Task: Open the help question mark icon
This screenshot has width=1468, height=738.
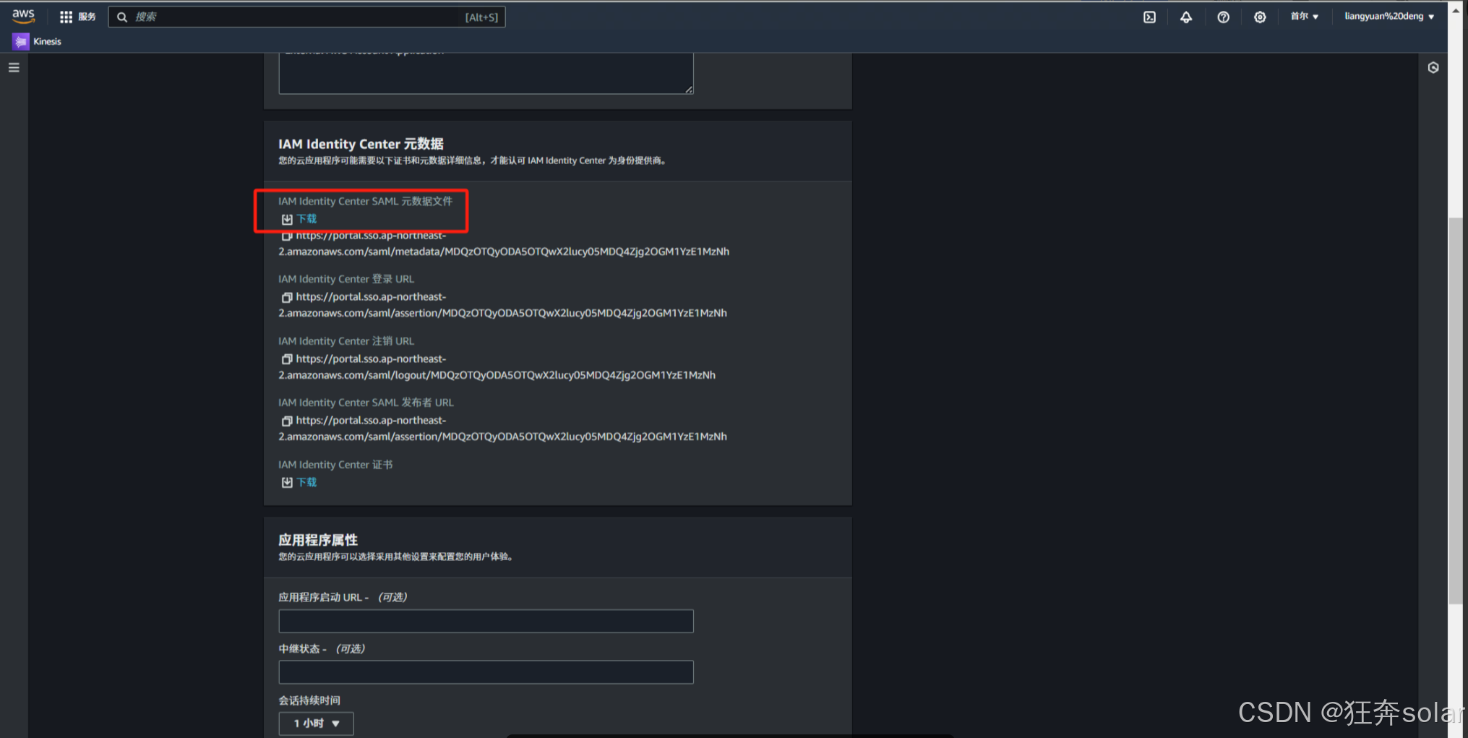Action: (x=1223, y=17)
